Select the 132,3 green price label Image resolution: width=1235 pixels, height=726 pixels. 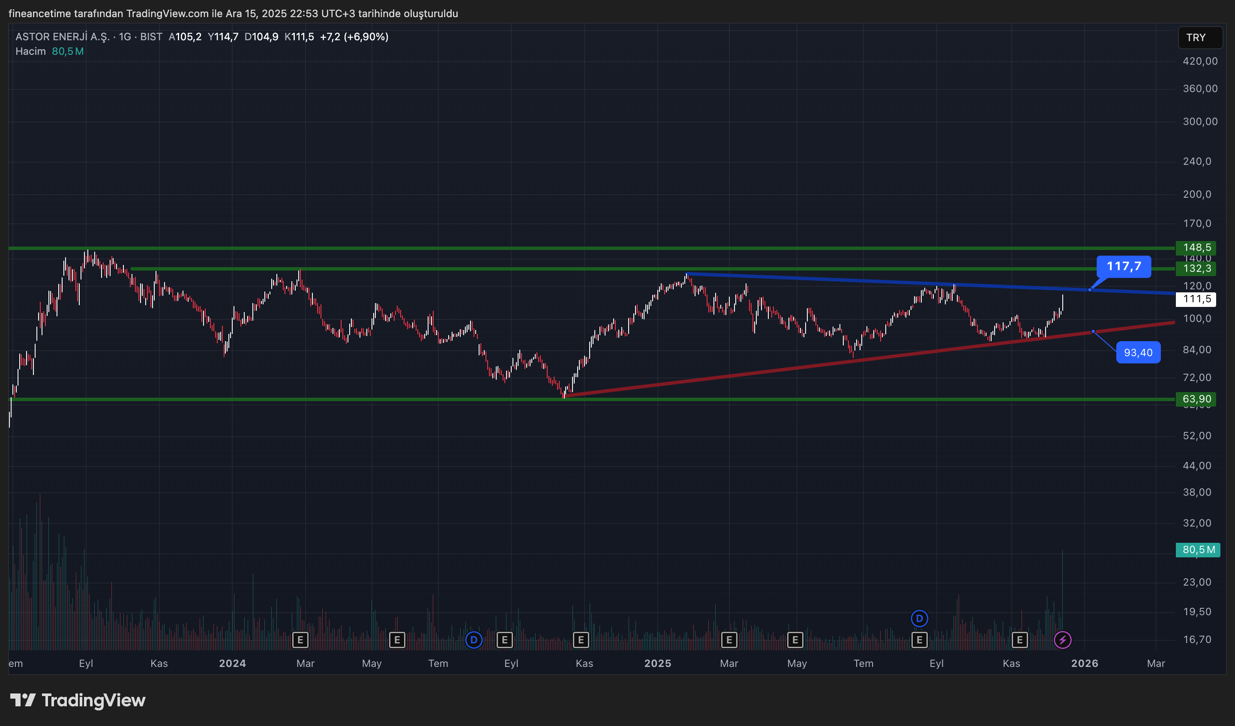point(1196,268)
